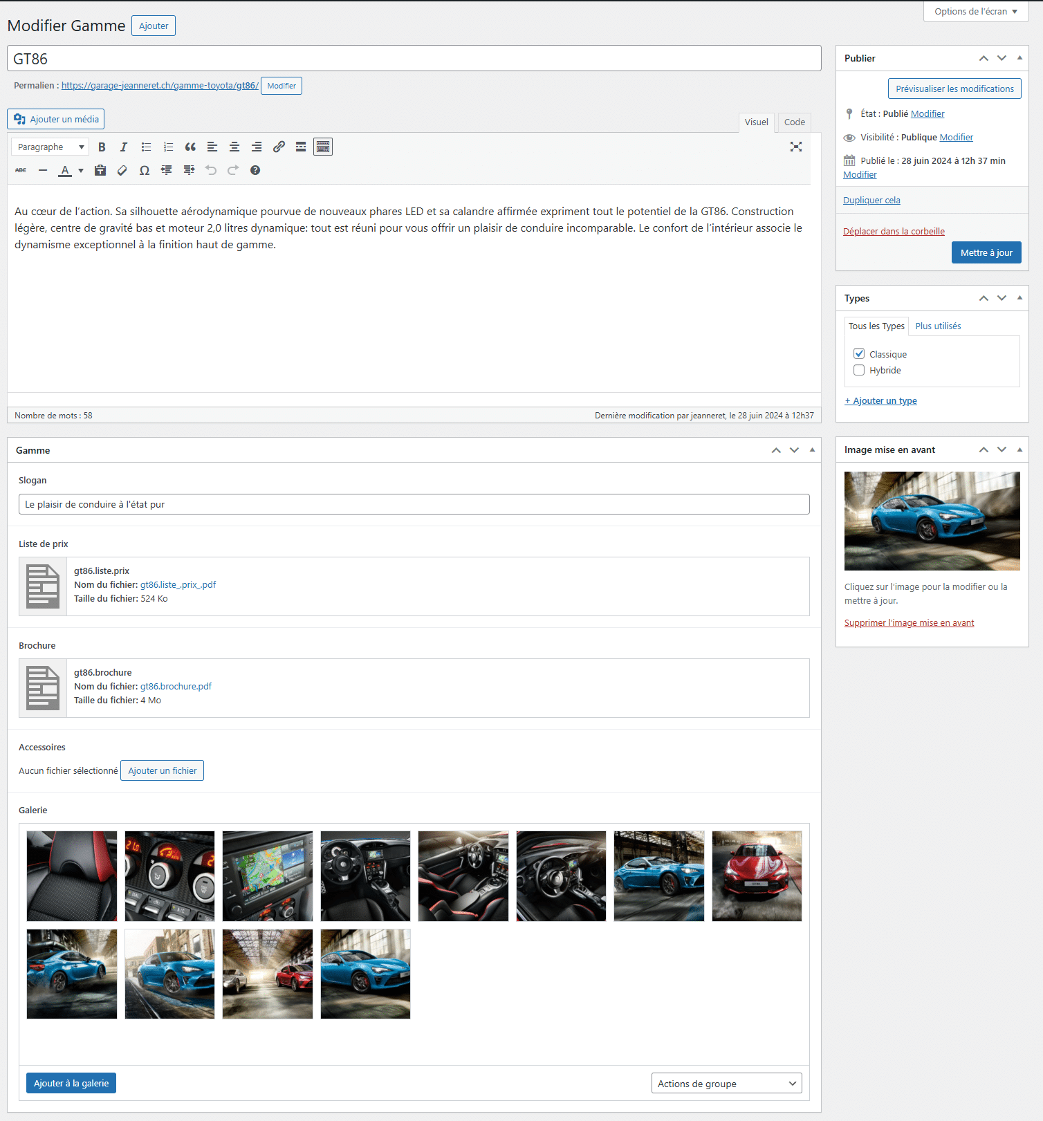Redo the last edit
The height and width of the screenshot is (1121, 1043).
click(233, 170)
